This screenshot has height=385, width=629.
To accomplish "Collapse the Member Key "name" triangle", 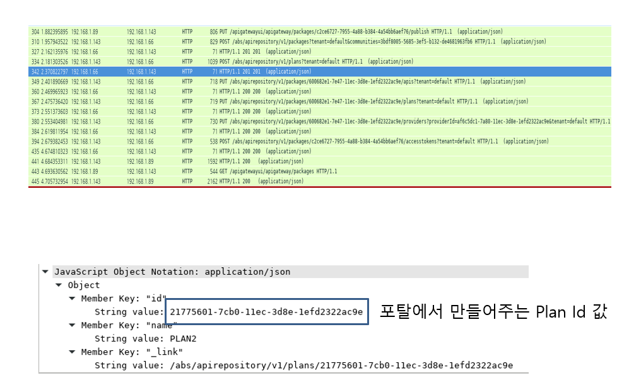I will point(72,325).
